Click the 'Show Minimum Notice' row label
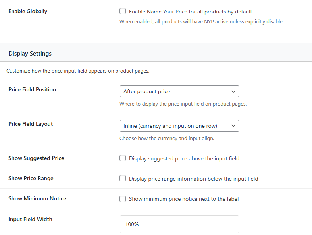This screenshot has width=312, height=235. point(37,198)
